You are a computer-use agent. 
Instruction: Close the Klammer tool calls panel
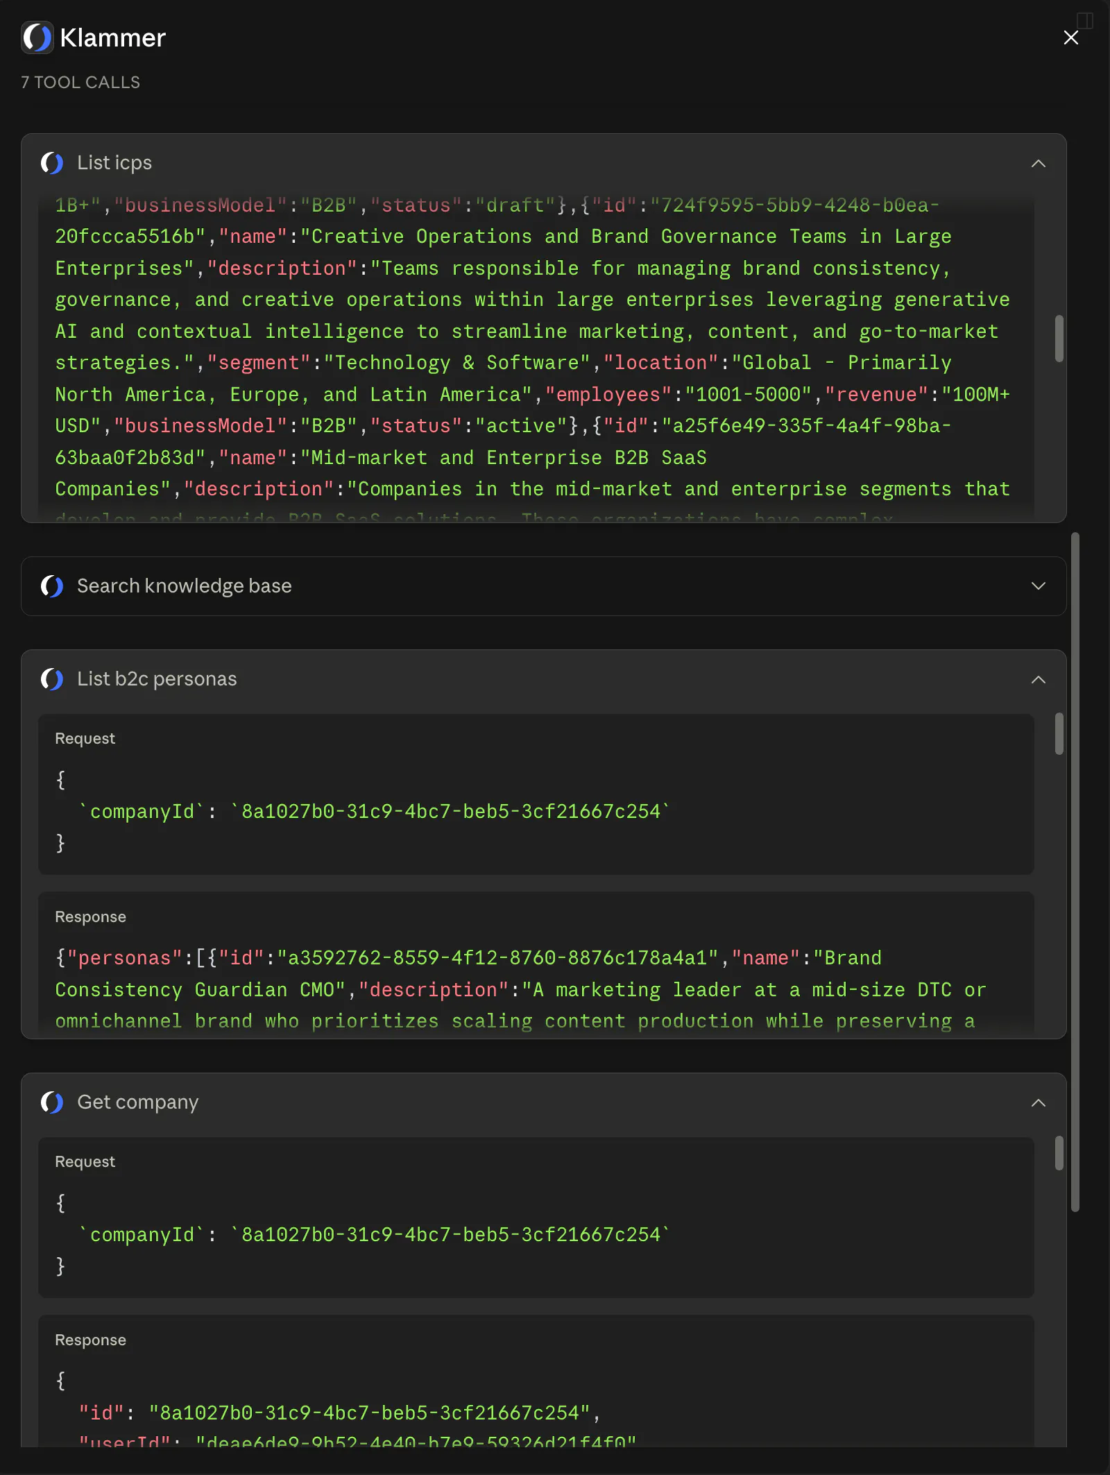coord(1070,37)
